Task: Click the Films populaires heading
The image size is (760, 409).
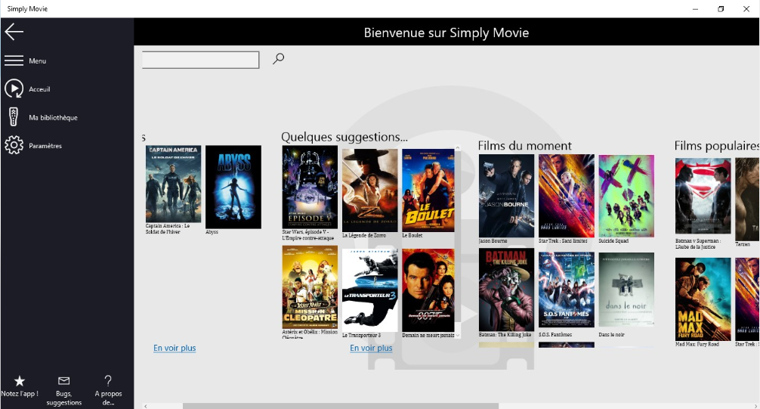Action: 717,146
